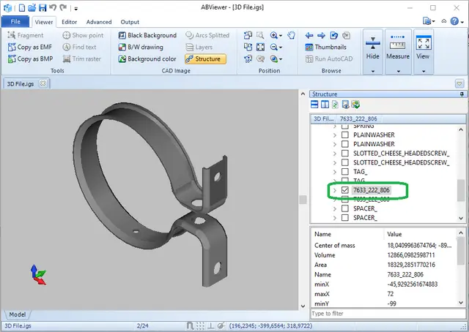Select the 3D orbit tool icon

(x=273, y=59)
